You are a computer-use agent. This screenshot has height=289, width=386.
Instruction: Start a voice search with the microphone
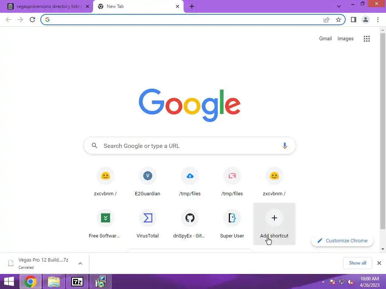click(285, 146)
